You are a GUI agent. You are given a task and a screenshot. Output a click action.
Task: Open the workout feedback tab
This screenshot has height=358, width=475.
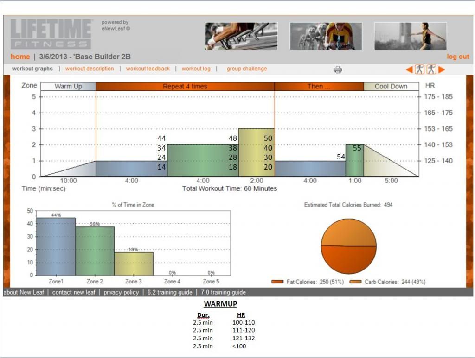148,69
